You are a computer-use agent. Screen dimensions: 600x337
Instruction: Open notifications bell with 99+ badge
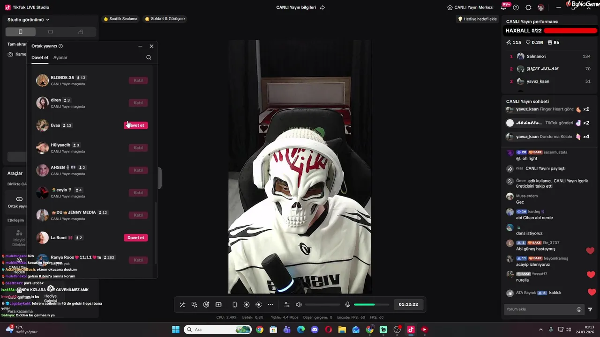tap(504, 7)
